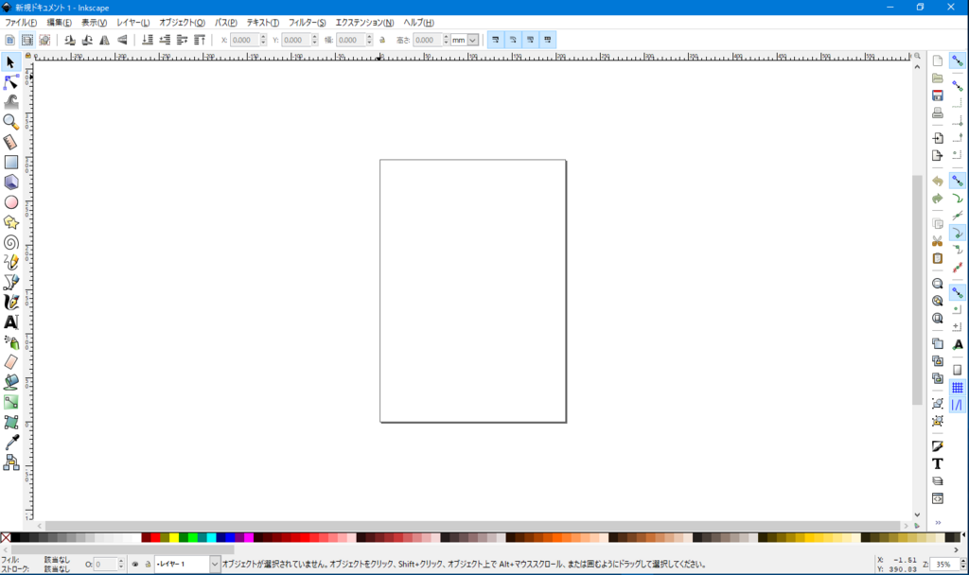
Task: Click the Cut scissors icon
Action: [938, 241]
